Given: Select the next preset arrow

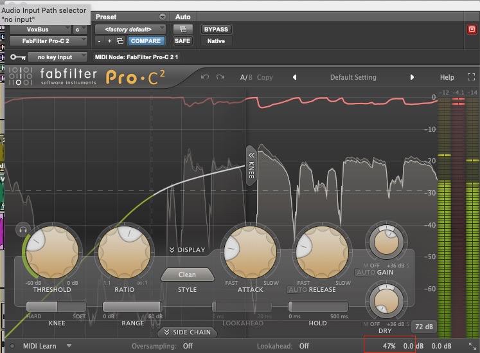Looking at the screenshot, I should (x=412, y=77).
